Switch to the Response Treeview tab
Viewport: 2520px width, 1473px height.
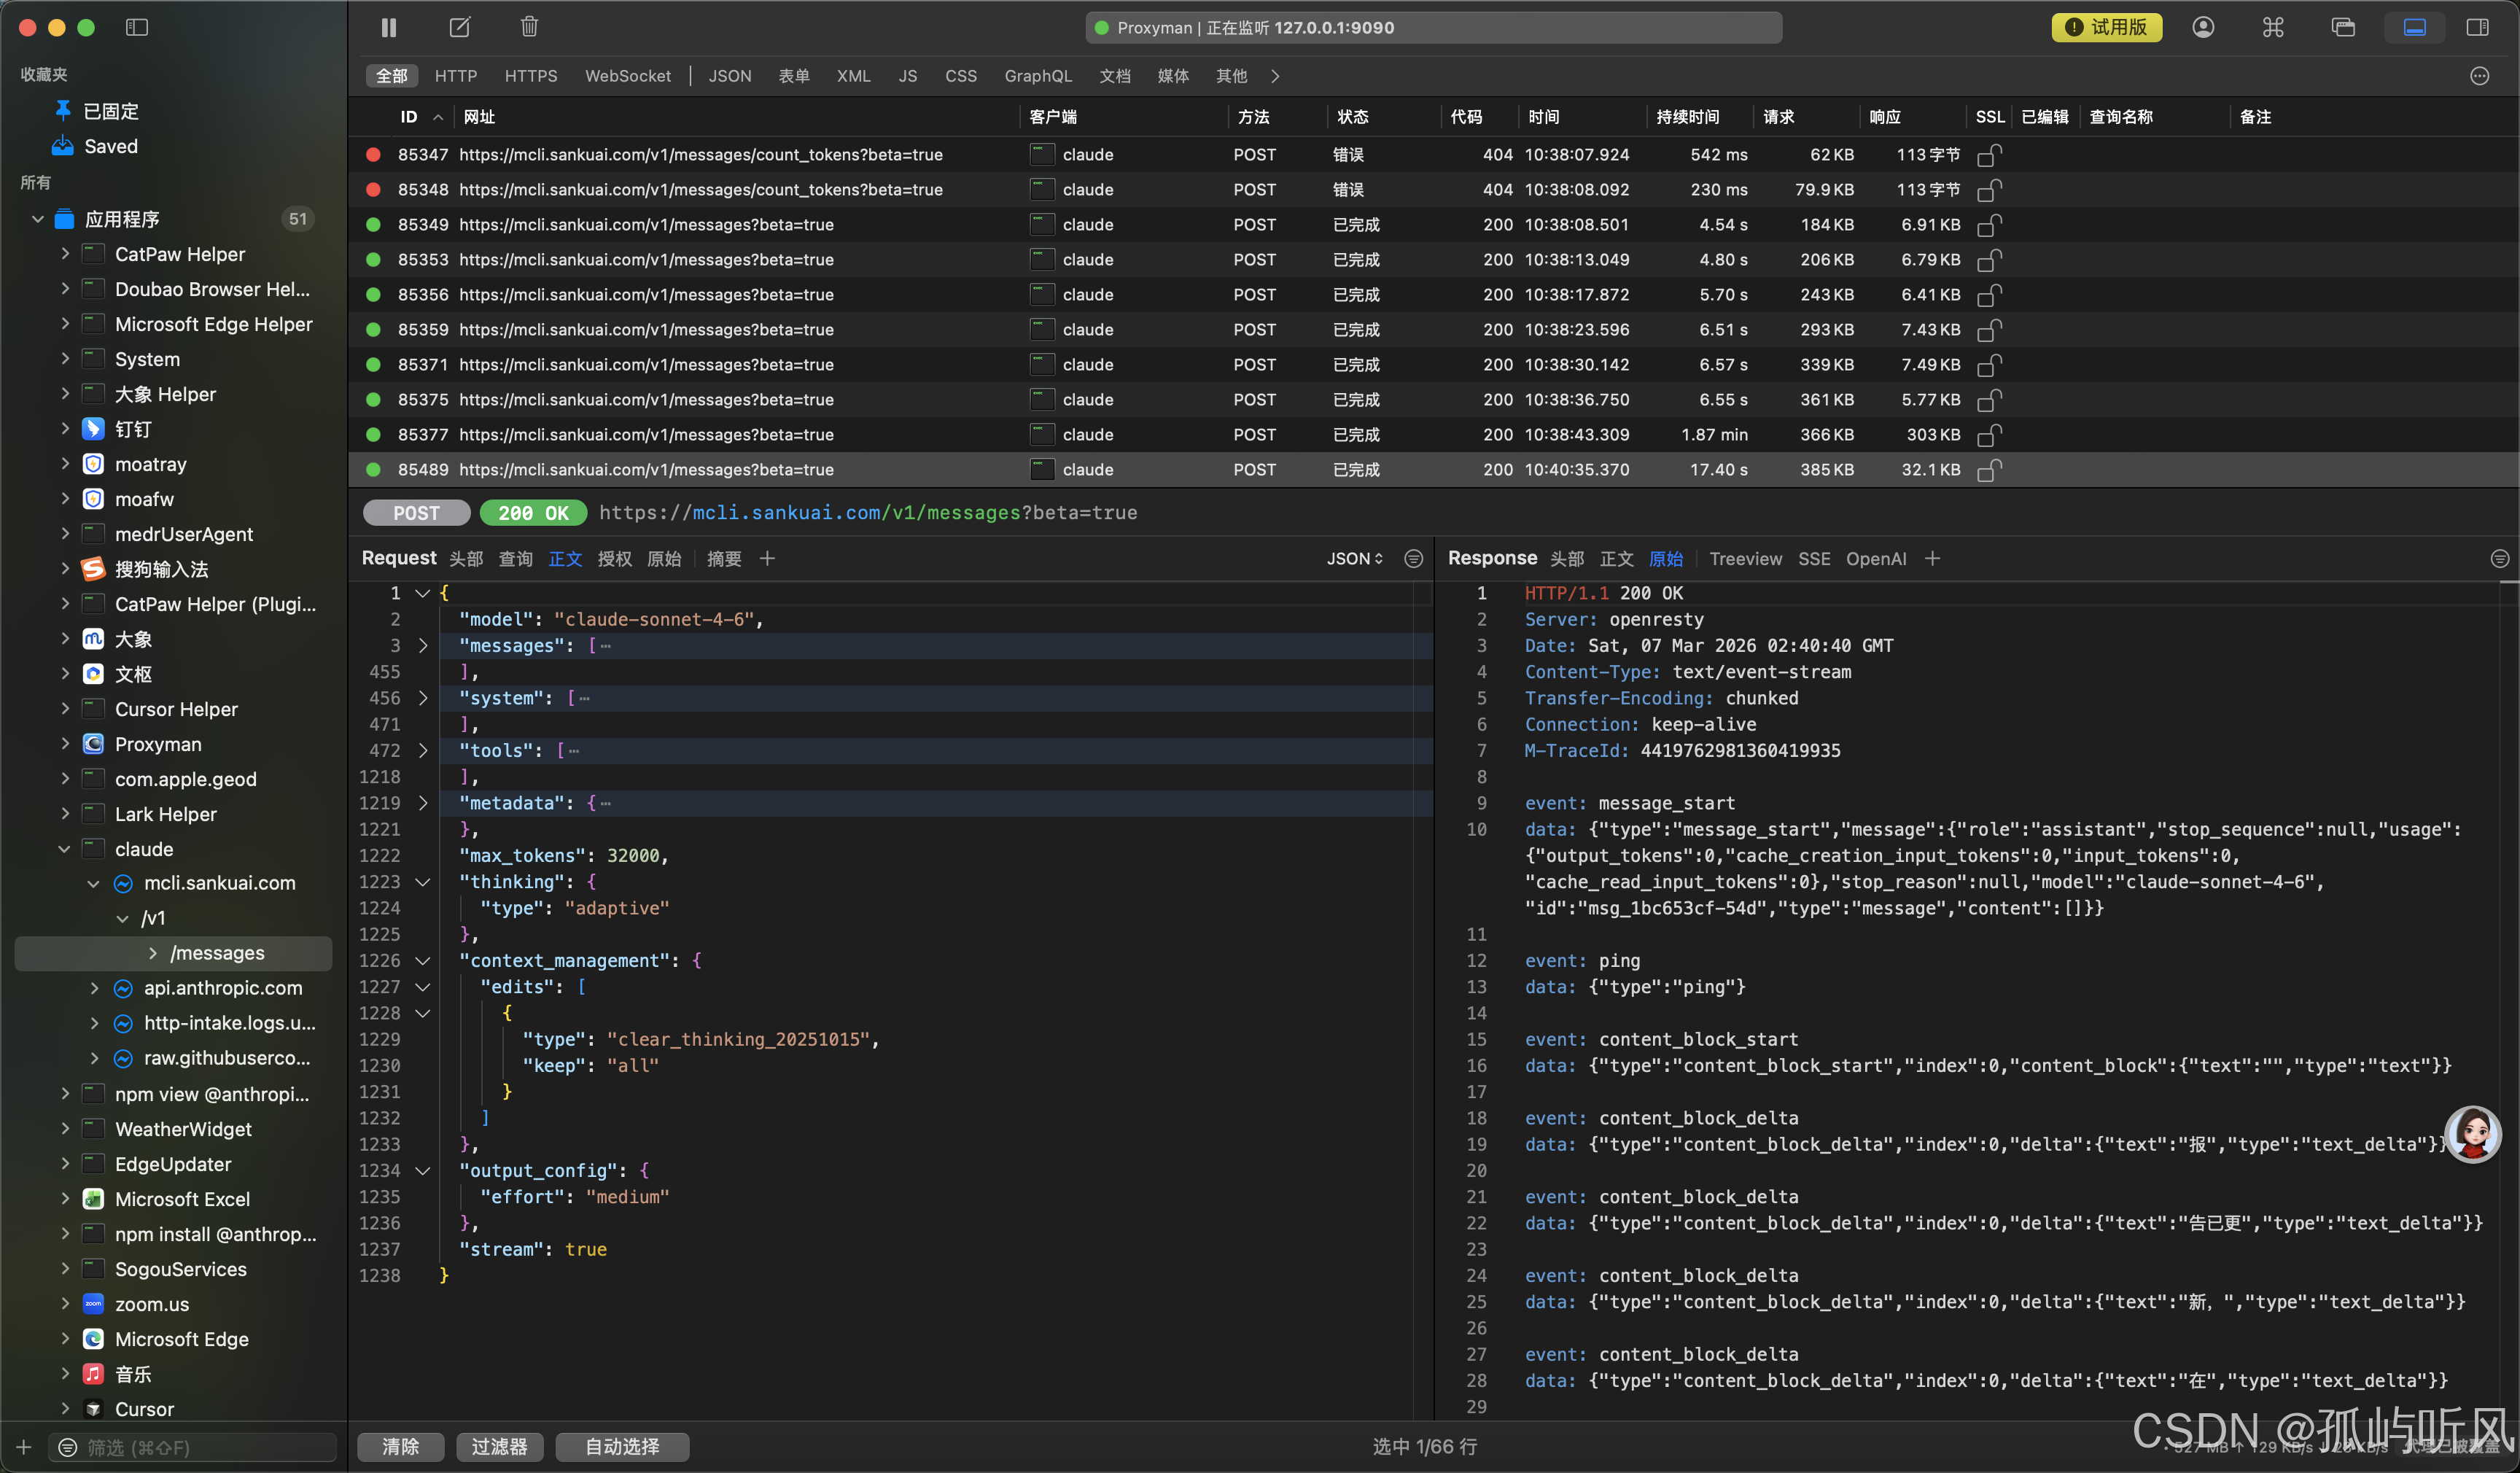[1745, 559]
